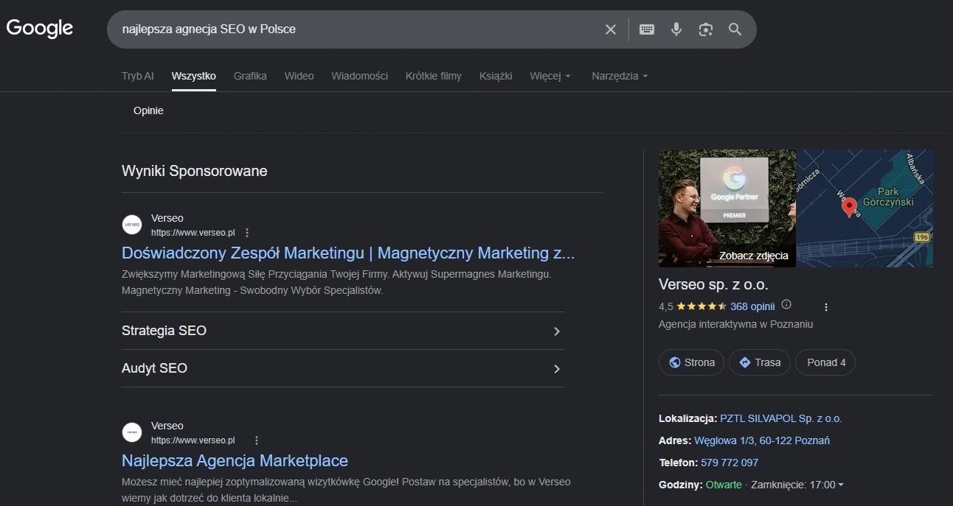Open the Więcej dropdown menu

click(550, 76)
